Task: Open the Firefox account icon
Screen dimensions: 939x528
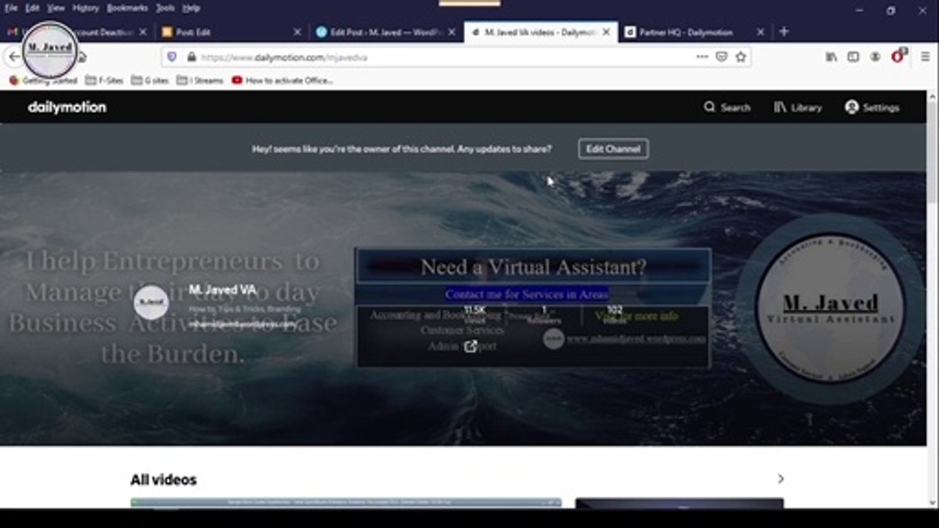Action: [x=875, y=56]
